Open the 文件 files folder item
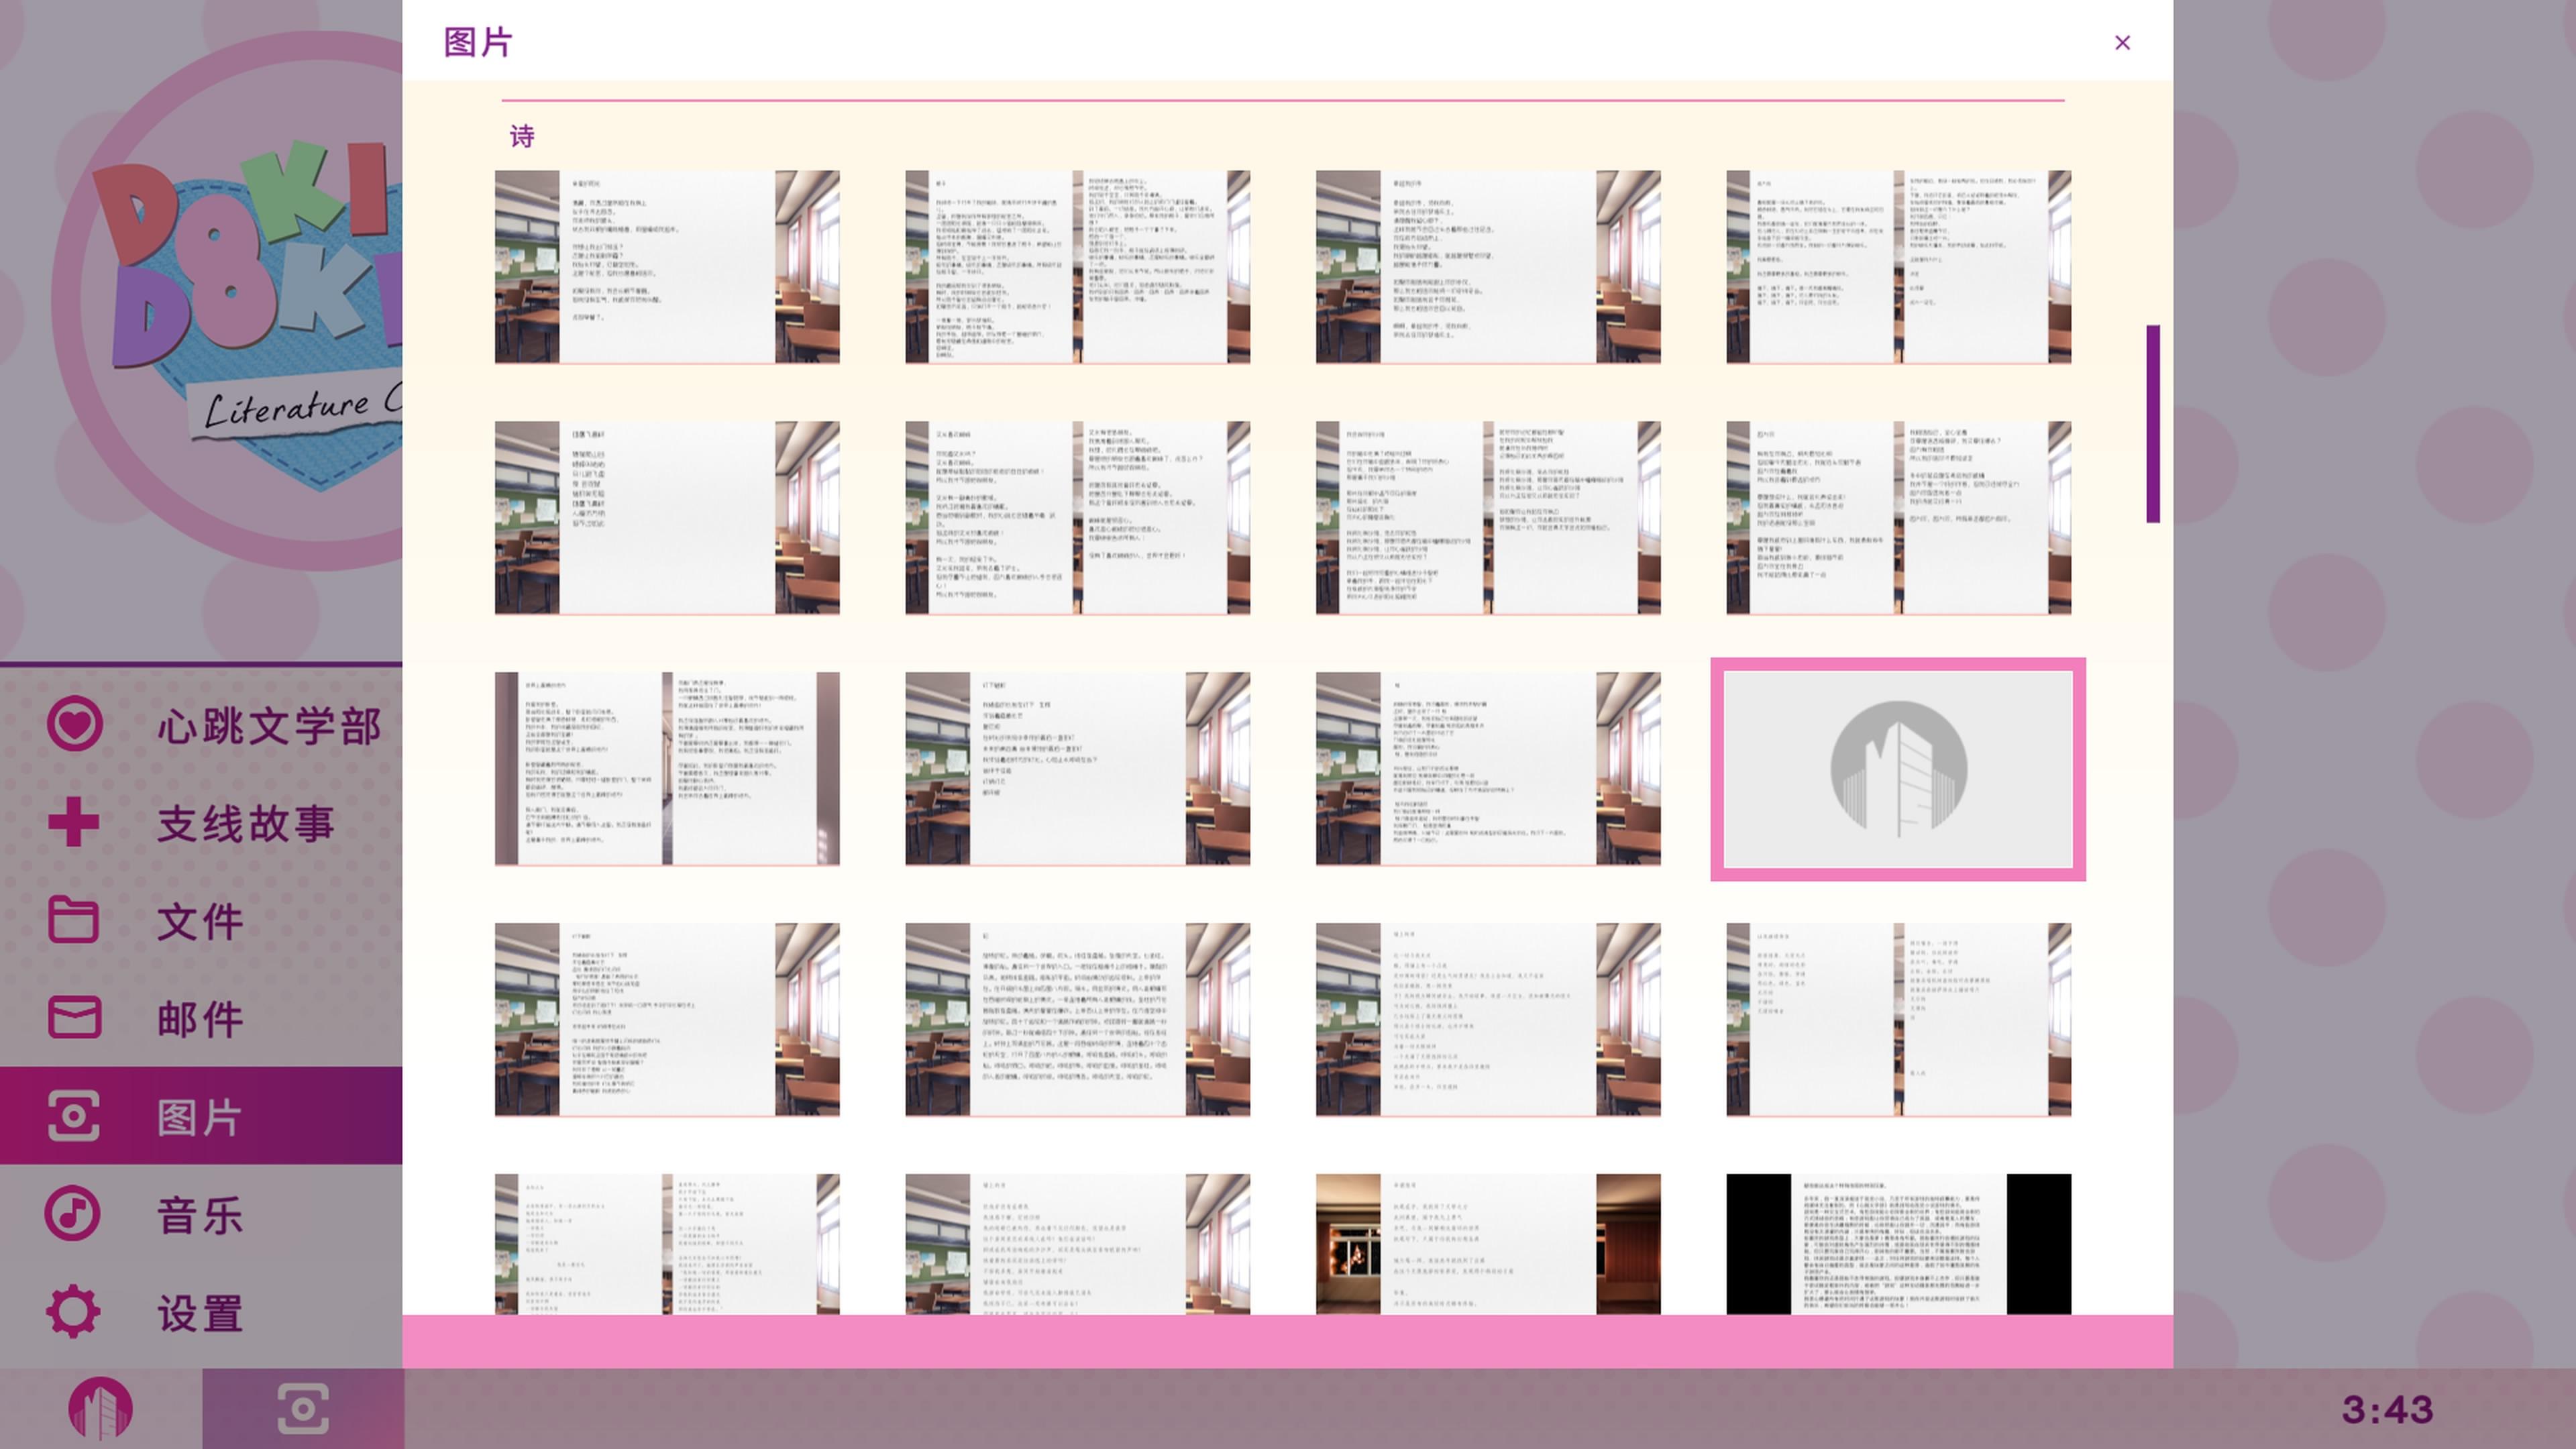This screenshot has height=1449, width=2576. tap(201, 920)
